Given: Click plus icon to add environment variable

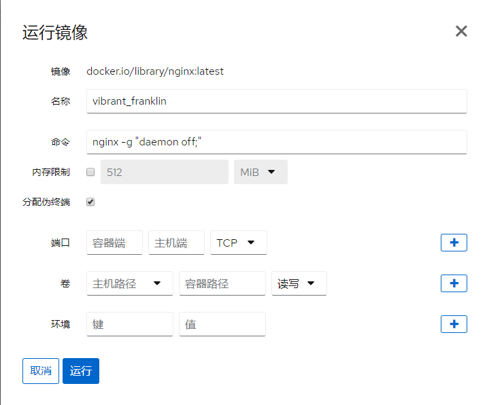Looking at the screenshot, I should [x=454, y=324].
